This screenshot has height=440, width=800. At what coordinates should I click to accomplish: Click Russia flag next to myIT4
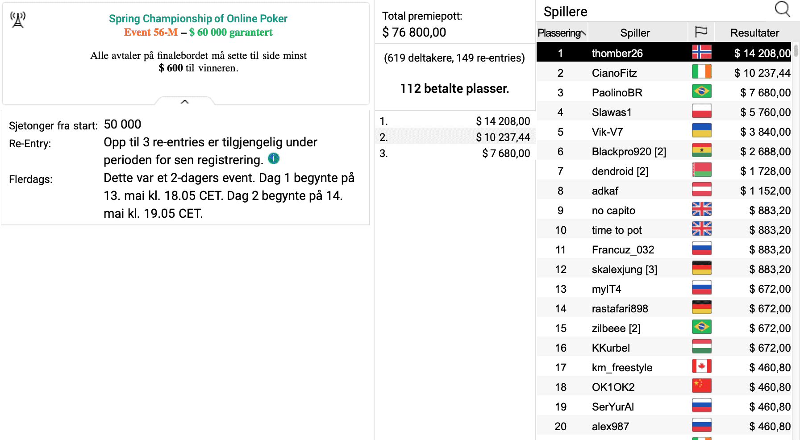pyautogui.click(x=701, y=288)
